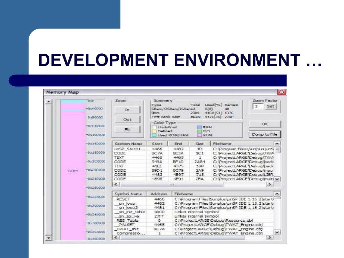The width and height of the screenshot is (344, 258).
Task: Select the __sn_init_table symbol row
Action: (x=193, y=212)
